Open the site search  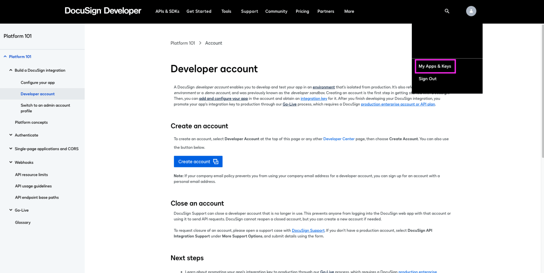pyautogui.click(x=447, y=11)
